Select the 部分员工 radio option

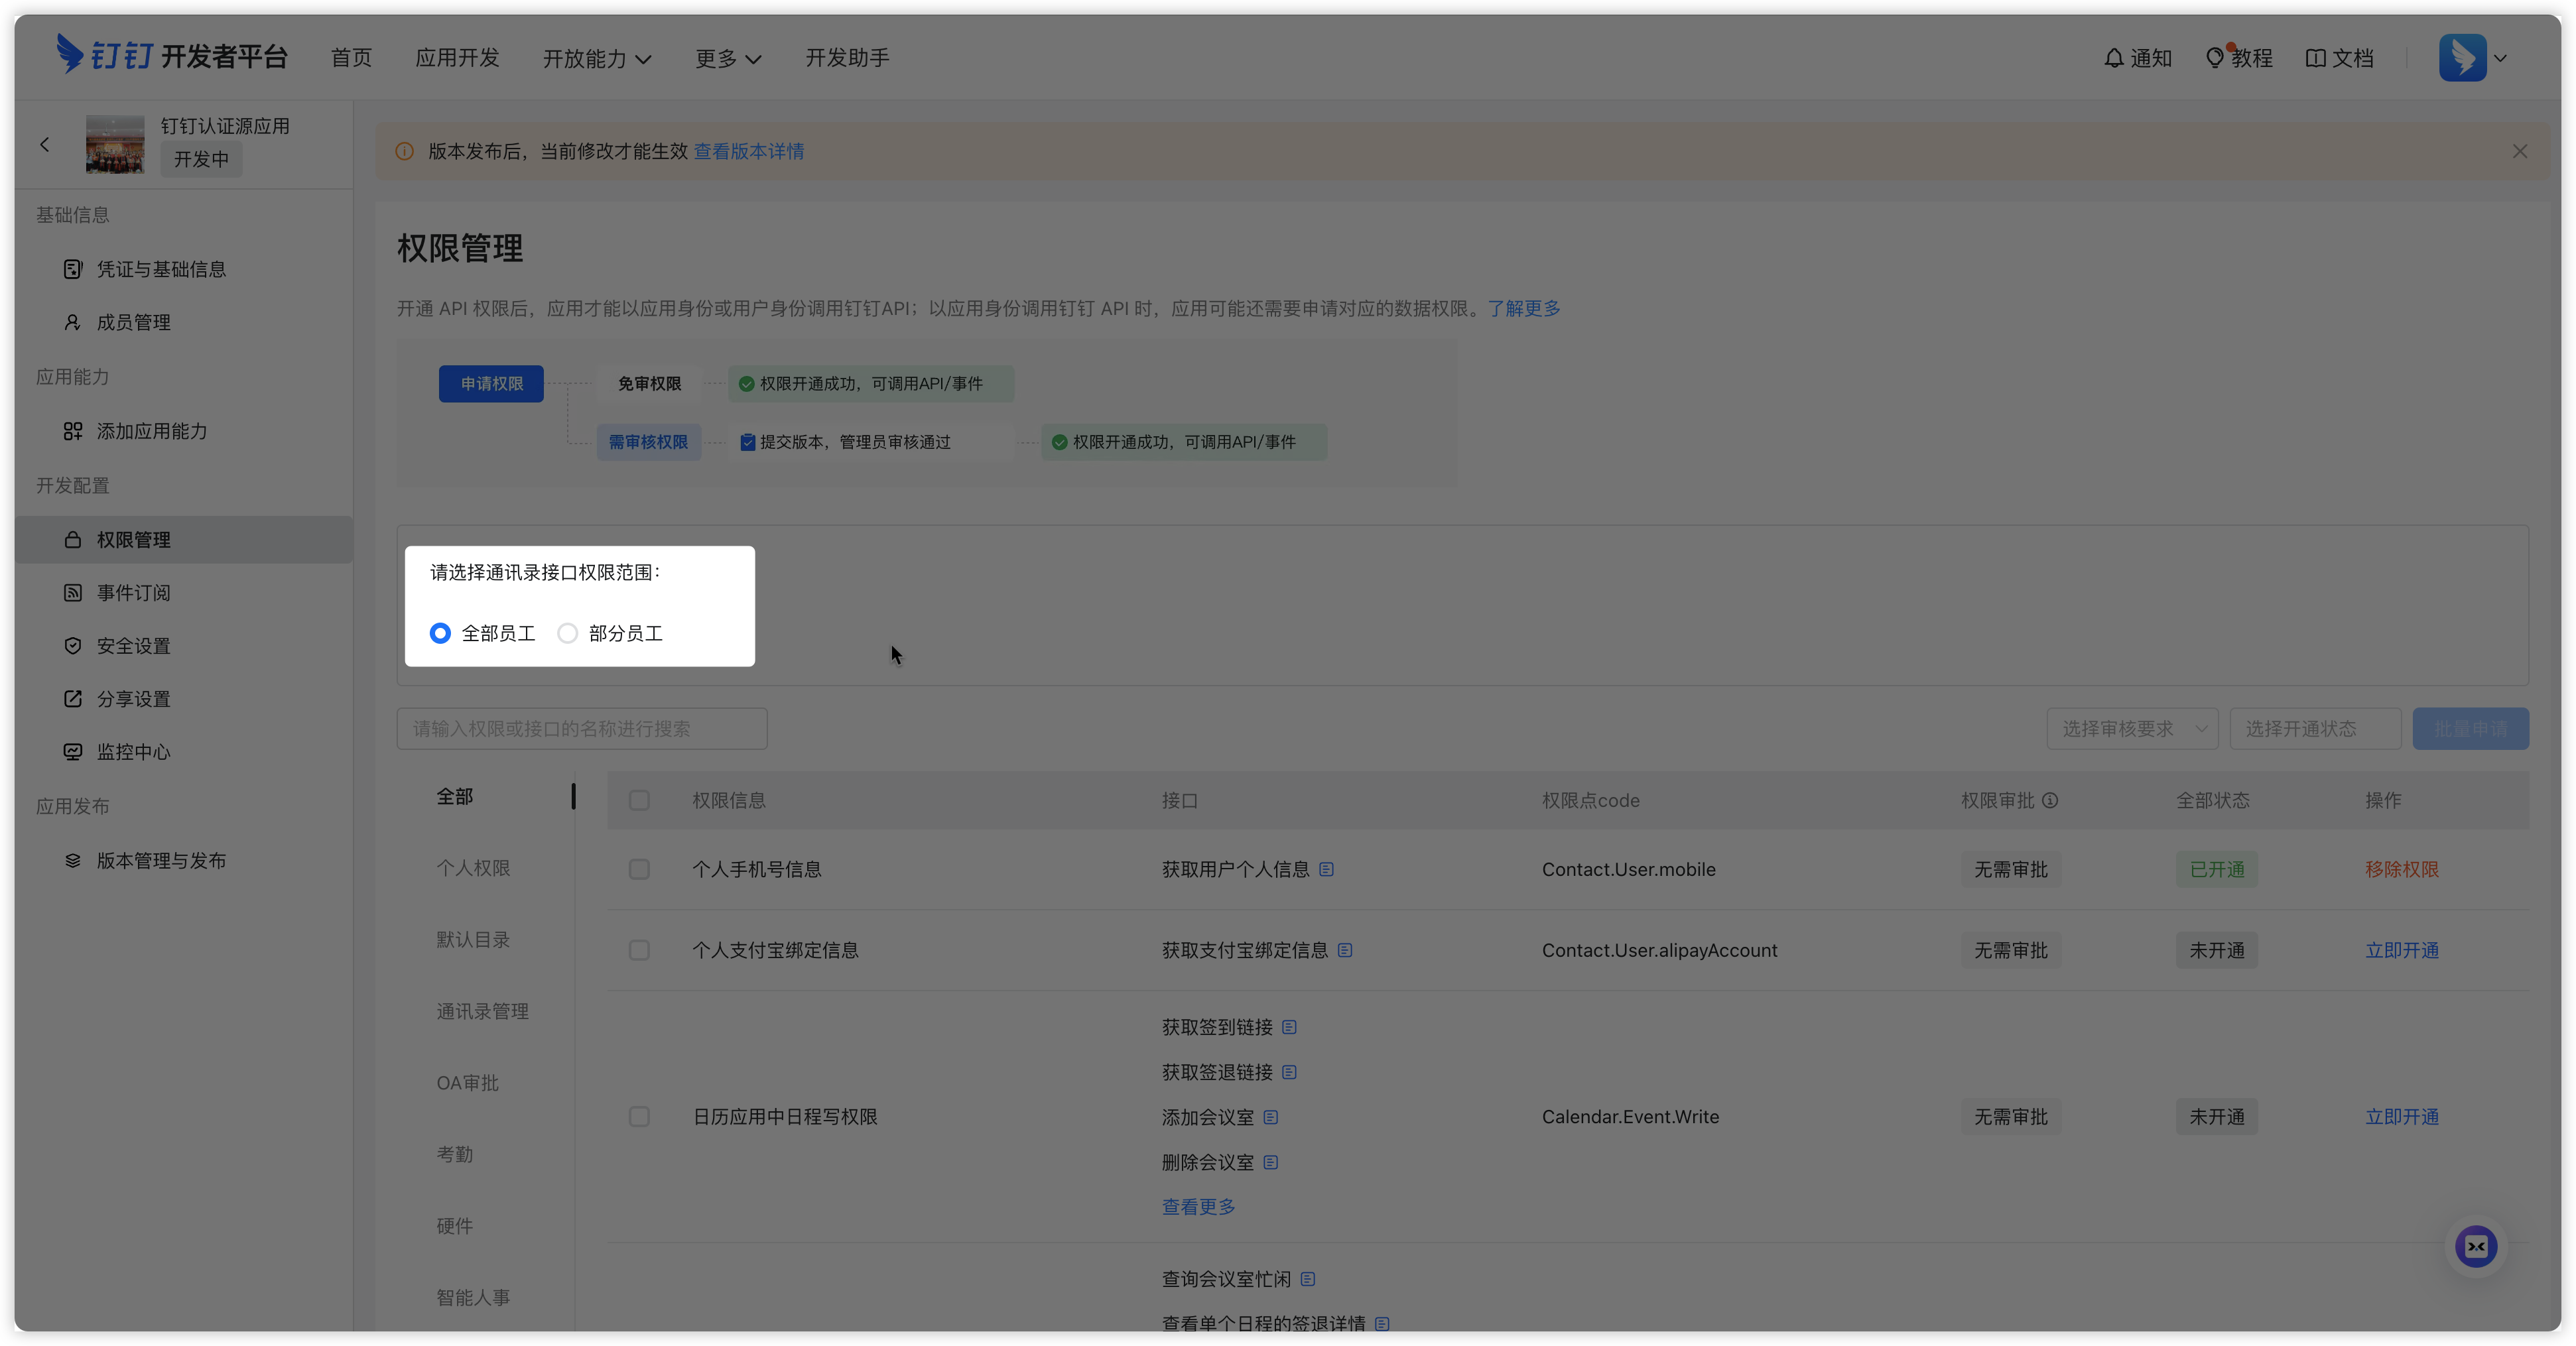[x=568, y=633]
